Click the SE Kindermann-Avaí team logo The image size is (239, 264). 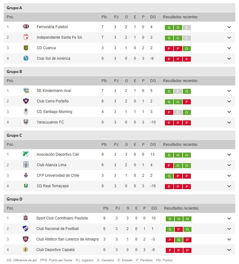click(26, 91)
